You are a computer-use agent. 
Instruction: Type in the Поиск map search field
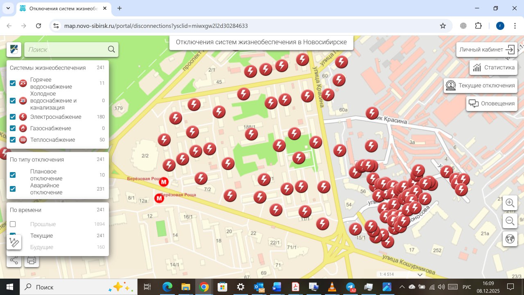coord(65,50)
